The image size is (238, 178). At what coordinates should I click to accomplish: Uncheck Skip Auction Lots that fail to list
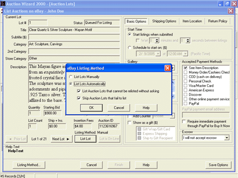tap(79, 98)
